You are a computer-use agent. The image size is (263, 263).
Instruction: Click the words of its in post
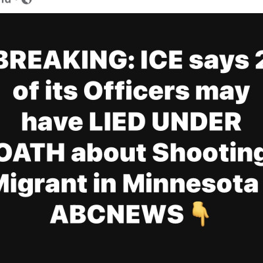pos(45,91)
